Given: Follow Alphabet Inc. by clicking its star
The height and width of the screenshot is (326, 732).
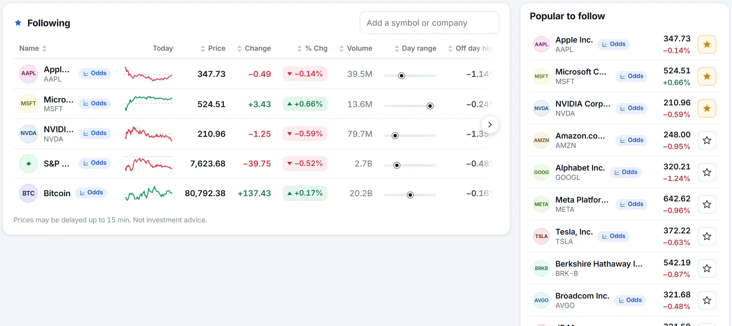Looking at the screenshot, I should point(707,173).
